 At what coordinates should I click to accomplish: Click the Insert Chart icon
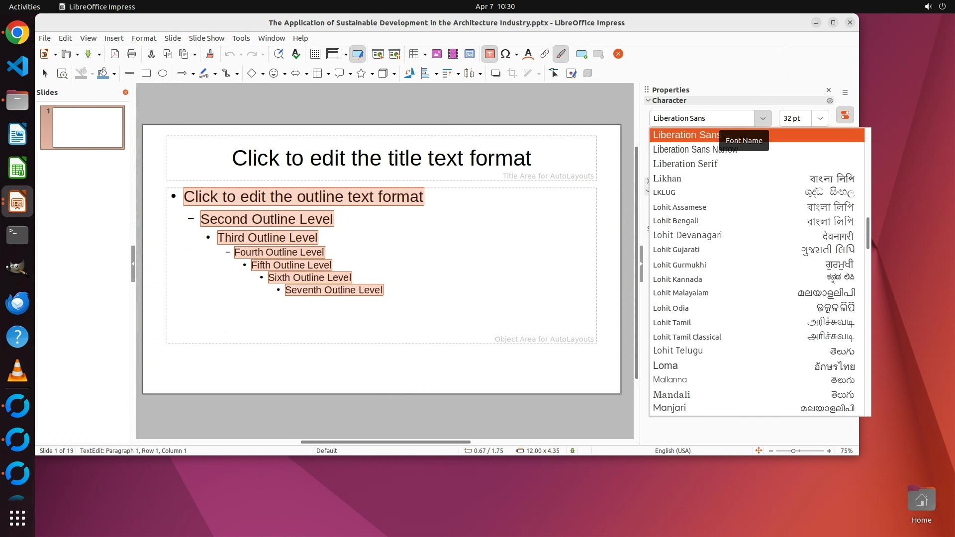[470, 54]
